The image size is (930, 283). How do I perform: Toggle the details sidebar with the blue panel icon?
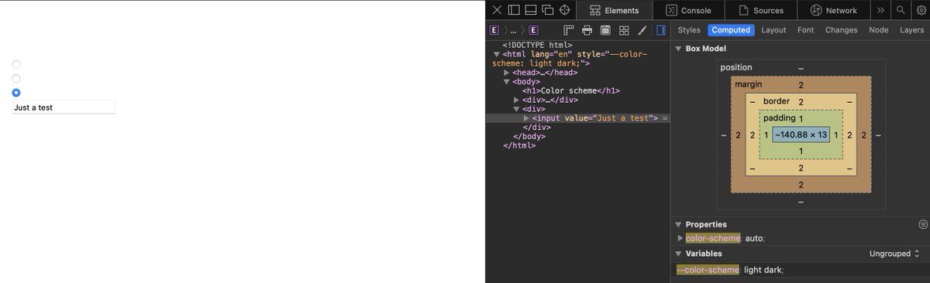pyautogui.click(x=661, y=30)
